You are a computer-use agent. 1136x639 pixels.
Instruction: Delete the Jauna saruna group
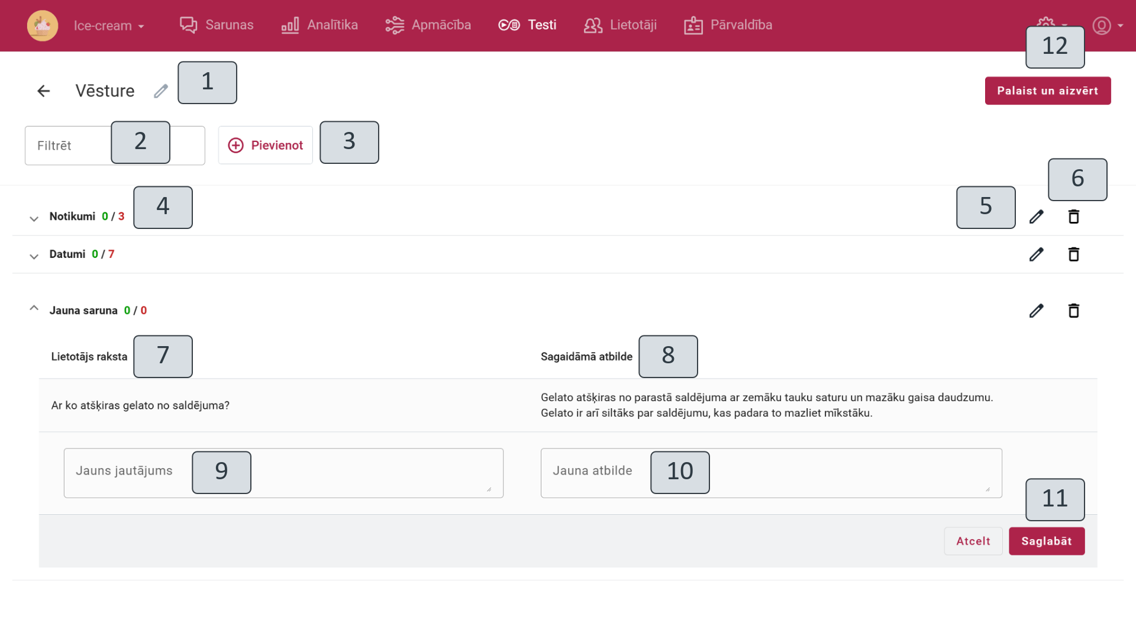click(x=1074, y=311)
